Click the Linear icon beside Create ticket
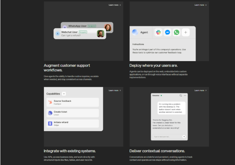Image resolution: width=235 pixels, height=165 pixels. 50,113
